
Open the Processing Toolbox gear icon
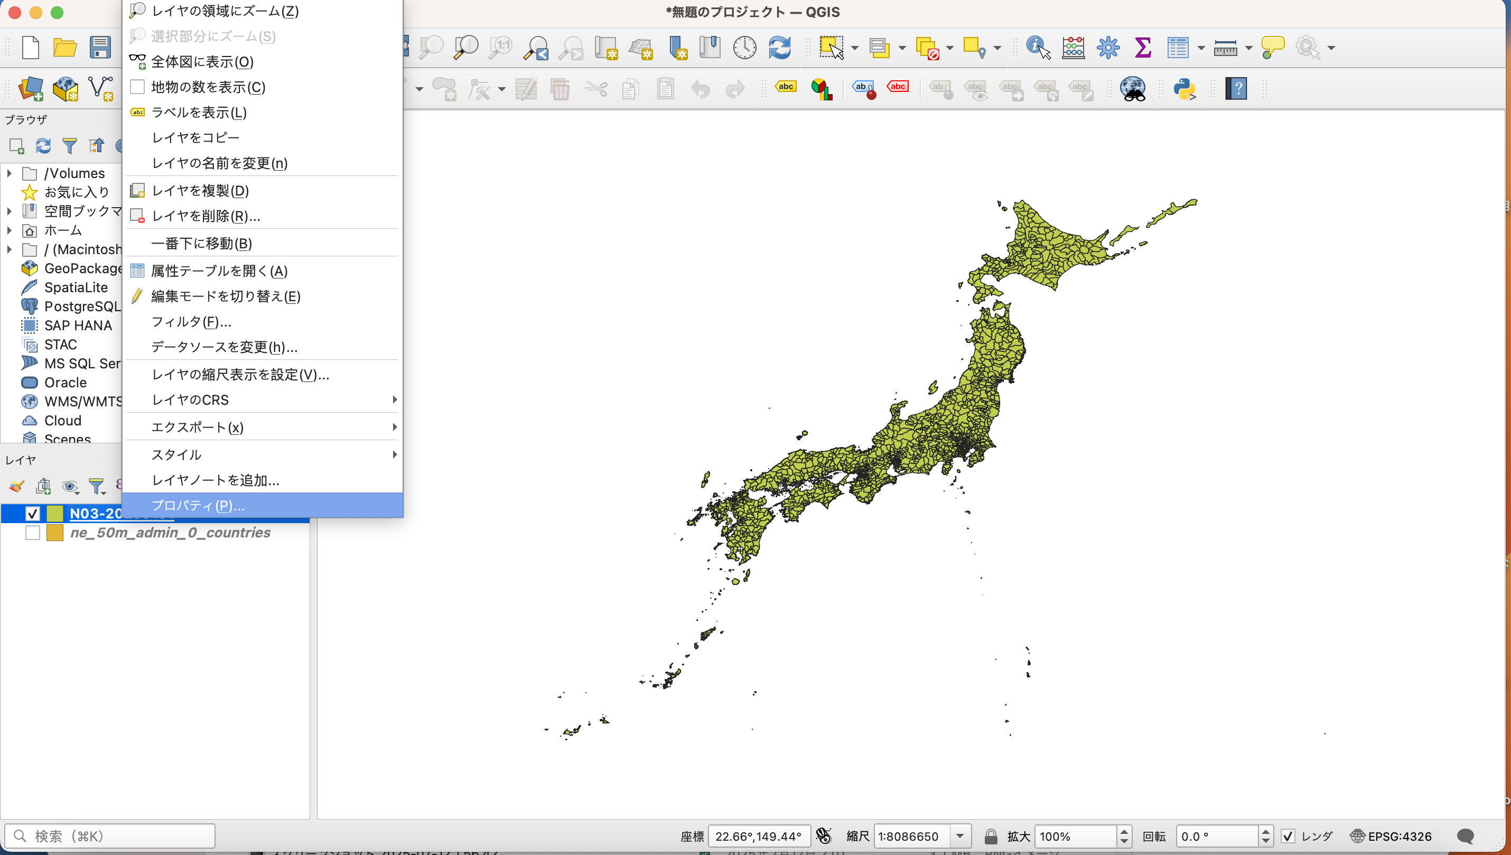[1108, 47]
